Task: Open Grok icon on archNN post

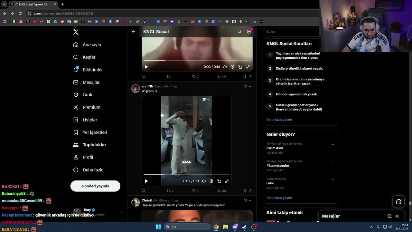Action: (x=245, y=86)
